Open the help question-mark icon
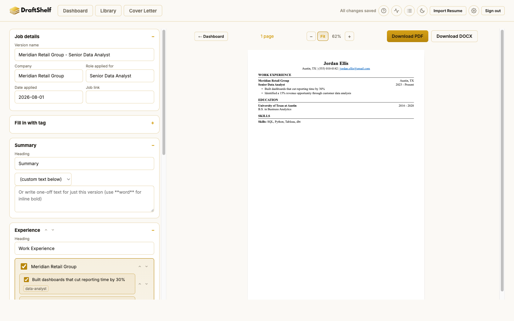 384,11
